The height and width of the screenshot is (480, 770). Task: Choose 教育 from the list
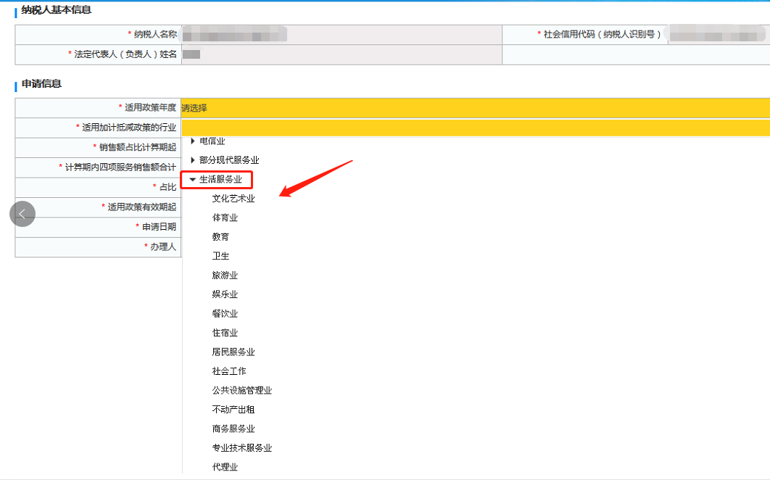[220, 237]
